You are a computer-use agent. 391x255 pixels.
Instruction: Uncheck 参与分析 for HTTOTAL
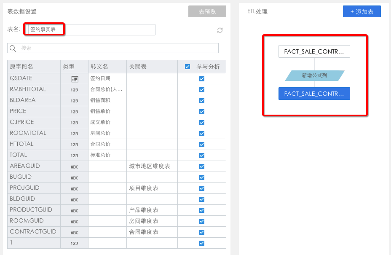point(202,145)
